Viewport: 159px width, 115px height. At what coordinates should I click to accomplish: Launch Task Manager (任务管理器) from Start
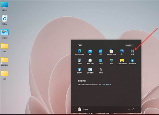[x=90, y=71]
